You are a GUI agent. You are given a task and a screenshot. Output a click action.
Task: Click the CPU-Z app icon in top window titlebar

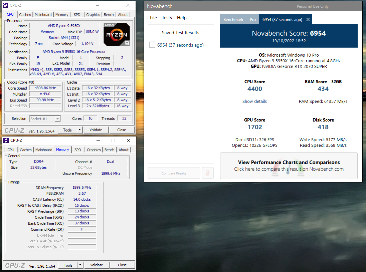[x=5, y=5]
